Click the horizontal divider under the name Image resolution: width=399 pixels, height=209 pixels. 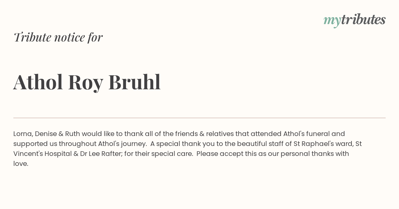[199, 118]
